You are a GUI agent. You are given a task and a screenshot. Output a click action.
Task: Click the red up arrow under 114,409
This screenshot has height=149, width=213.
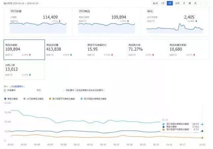(x=60, y=21)
